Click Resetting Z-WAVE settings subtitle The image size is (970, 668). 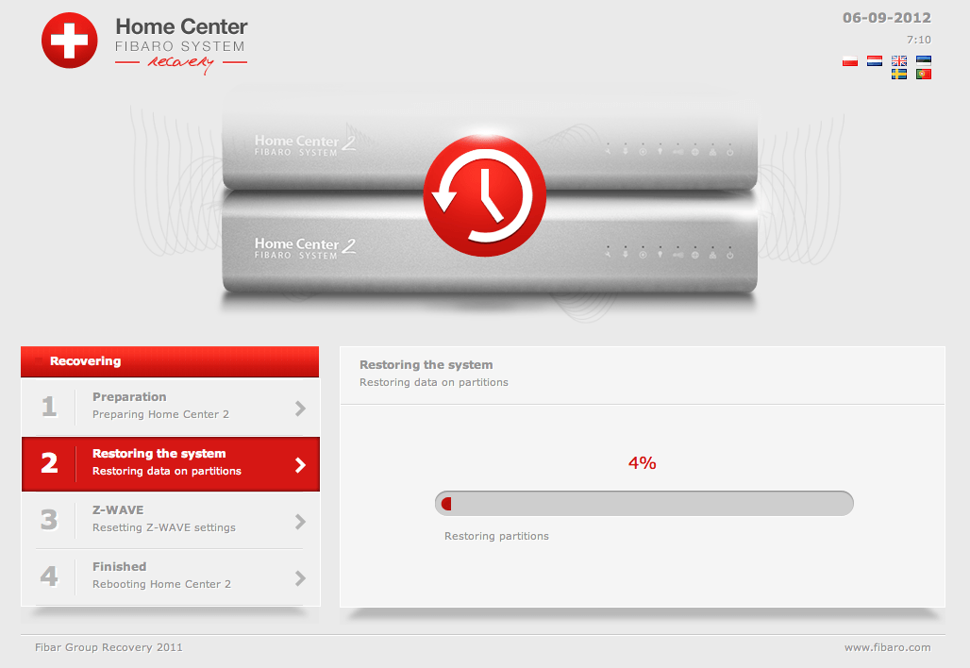point(164,527)
